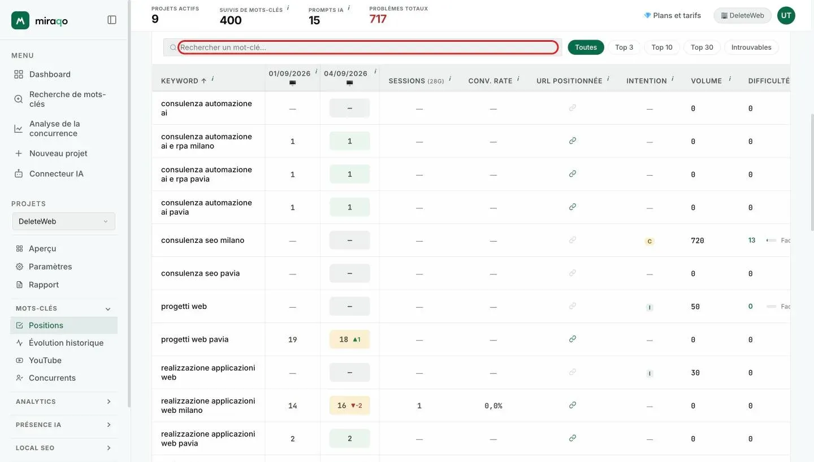Open Plans et tarifs link
This screenshot has height=462, width=814.
(673, 16)
